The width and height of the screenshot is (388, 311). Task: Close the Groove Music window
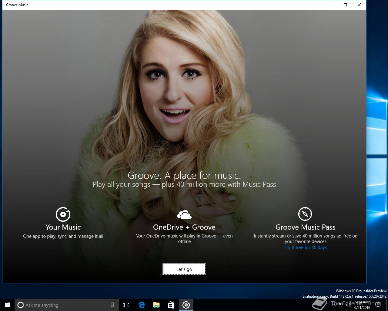click(359, 5)
